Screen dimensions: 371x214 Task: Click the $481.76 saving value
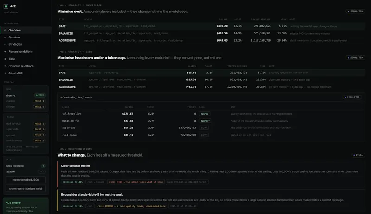[x=191, y=87]
